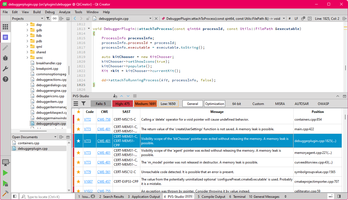Open the V772 diagnostic code link
This screenshot has width=348, height=200.
click(88, 119)
